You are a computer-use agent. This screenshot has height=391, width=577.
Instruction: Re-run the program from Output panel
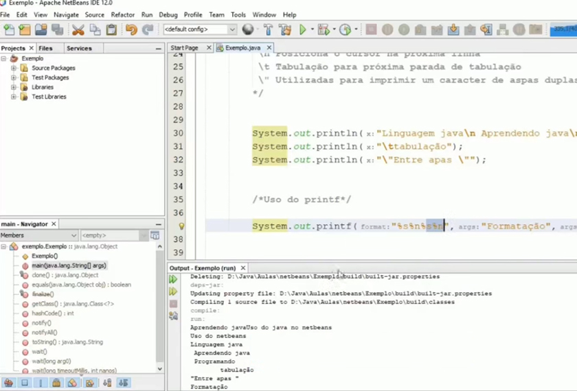tap(173, 280)
